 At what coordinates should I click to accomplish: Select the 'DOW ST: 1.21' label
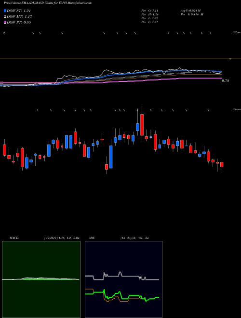click(x=19, y=11)
